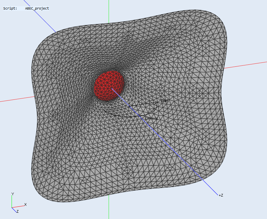The height and width of the screenshot is (219, 267).
Task: Click the +Z axis label
Action: click(x=221, y=195)
